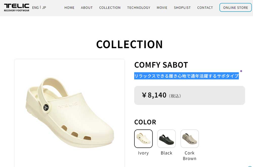The image size is (253, 167).
Task: Click the Black color name label
Action: click(166, 153)
